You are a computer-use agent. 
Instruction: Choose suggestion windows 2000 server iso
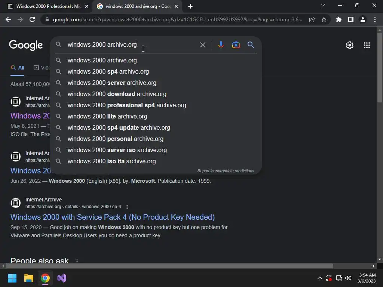coord(156,150)
